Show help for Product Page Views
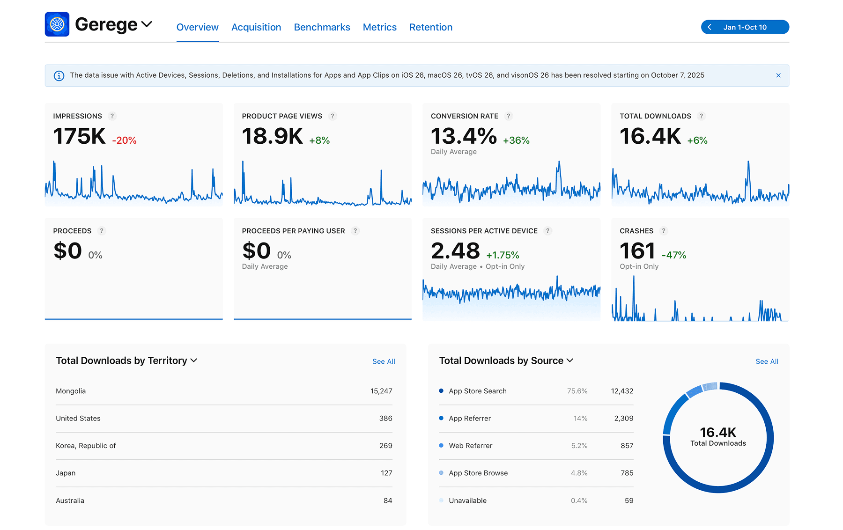Screen dimensions: 843x530 point(333,116)
